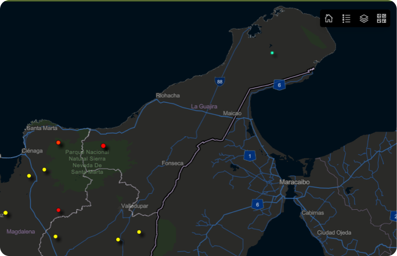This screenshot has height=256, width=397.
Task: Select yellow marker right of Magdalena label
Action: pos(55,236)
